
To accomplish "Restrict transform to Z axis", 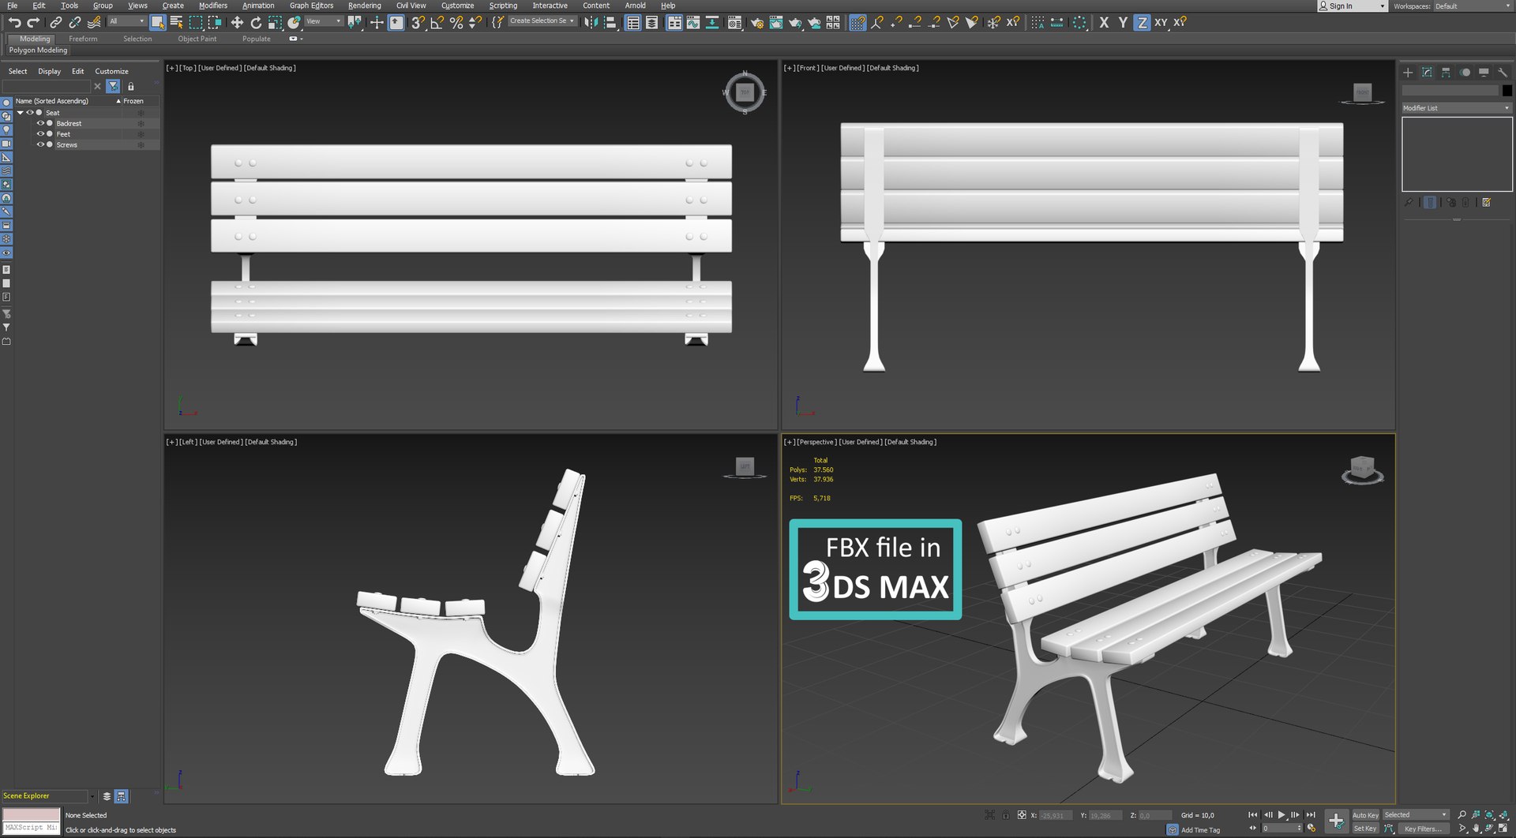I will (1142, 23).
